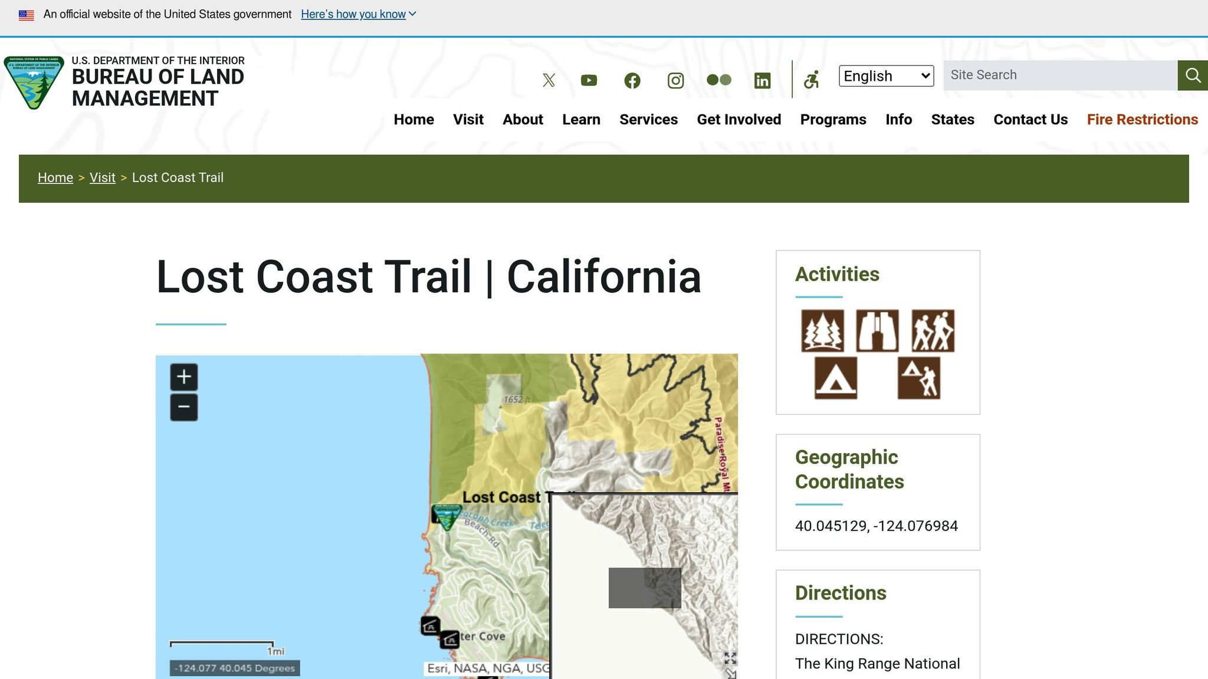Click the Esri, NASA, NGA attribution text
The image size is (1208, 679).
click(488, 668)
